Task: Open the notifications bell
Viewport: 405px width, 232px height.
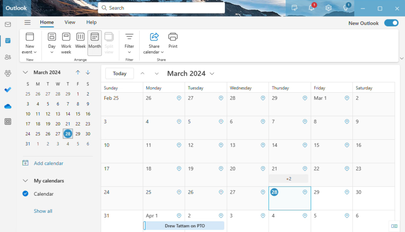Action: click(x=312, y=8)
